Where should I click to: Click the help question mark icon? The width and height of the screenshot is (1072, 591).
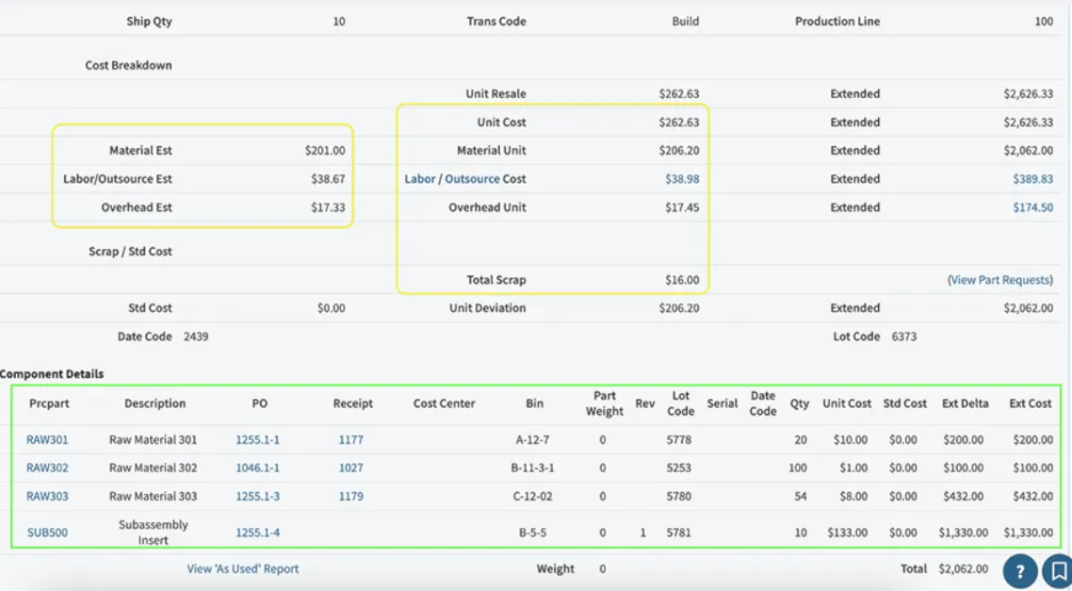pos(1019,570)
